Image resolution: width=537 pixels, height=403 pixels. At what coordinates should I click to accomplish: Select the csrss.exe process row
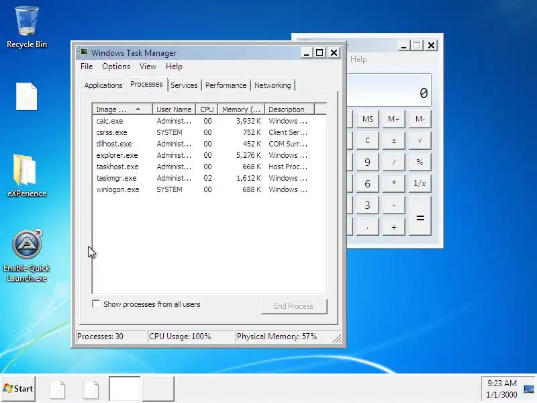pos(209,132)
